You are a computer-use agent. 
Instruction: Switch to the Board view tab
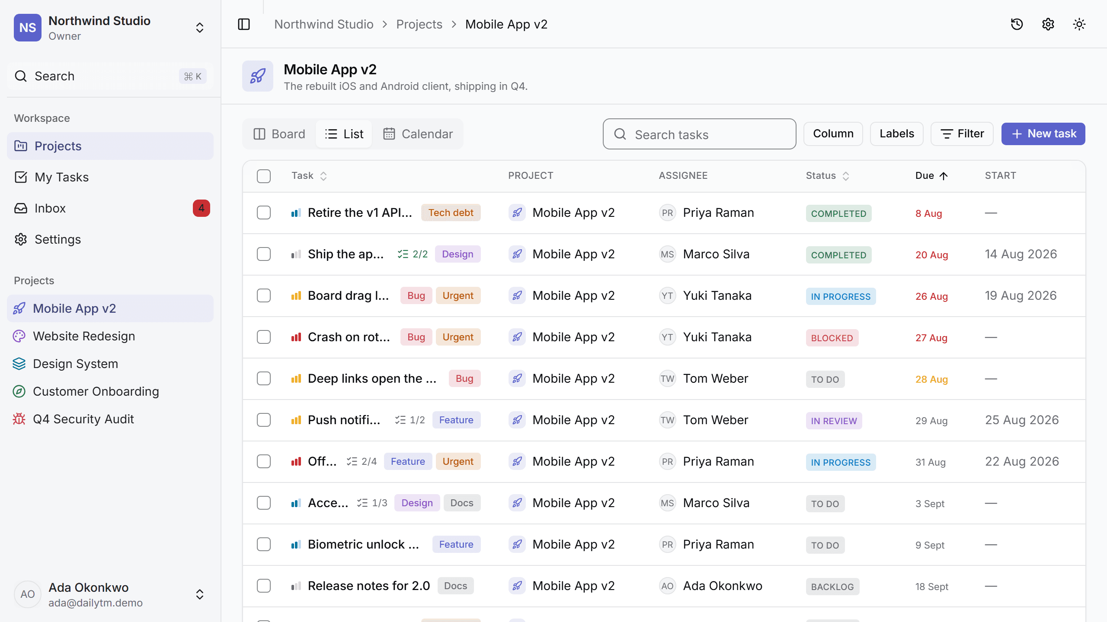279,134
